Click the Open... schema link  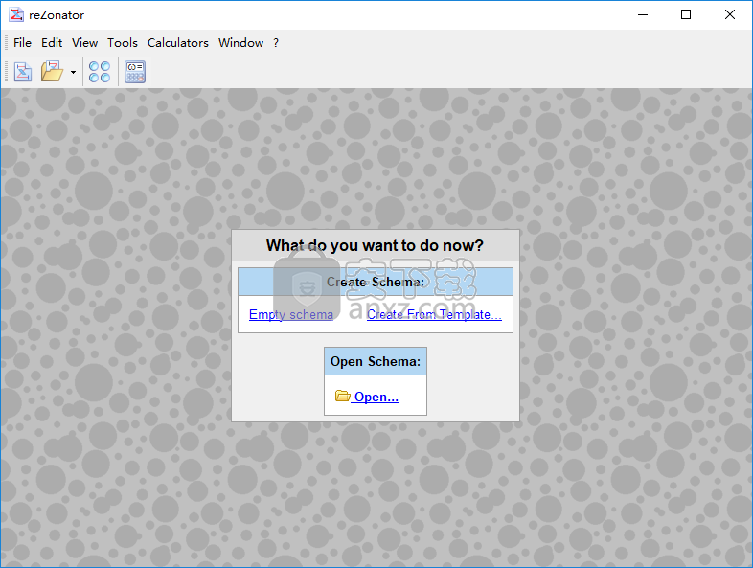click(x=376, y=398)
